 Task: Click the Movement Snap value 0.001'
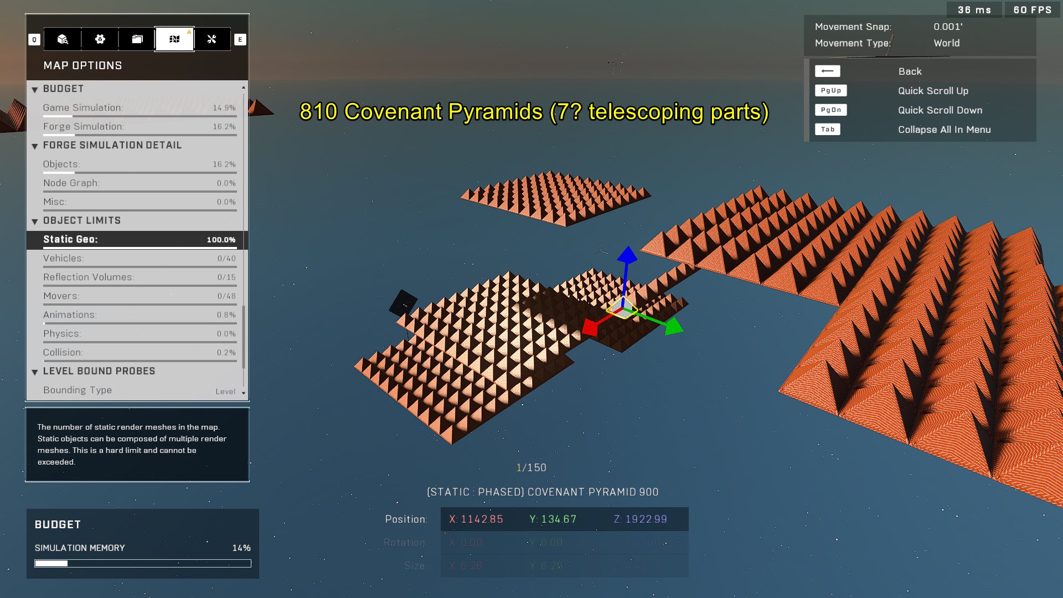tap(948, 27)
